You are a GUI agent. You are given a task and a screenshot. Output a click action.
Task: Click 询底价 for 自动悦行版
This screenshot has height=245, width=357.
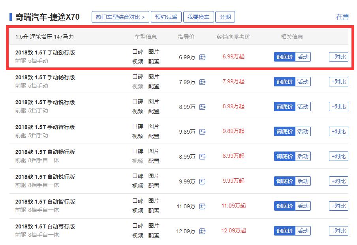point(285,181)
